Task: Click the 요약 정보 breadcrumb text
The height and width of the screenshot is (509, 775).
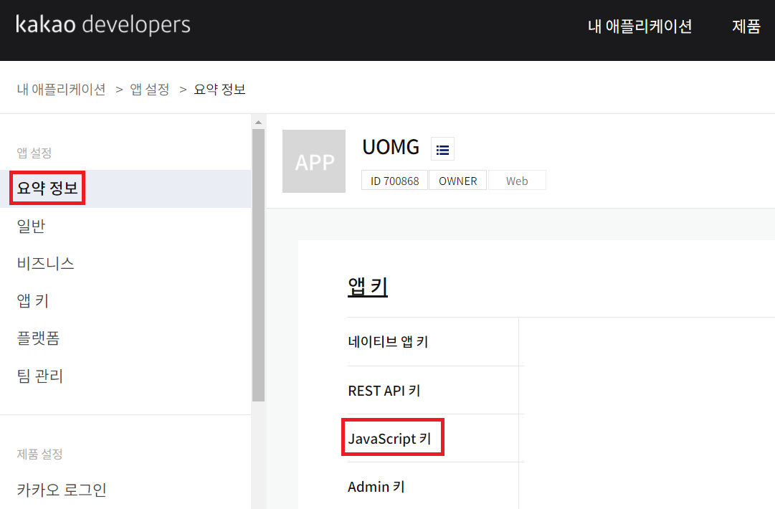Action: click(x=219, y=90)
